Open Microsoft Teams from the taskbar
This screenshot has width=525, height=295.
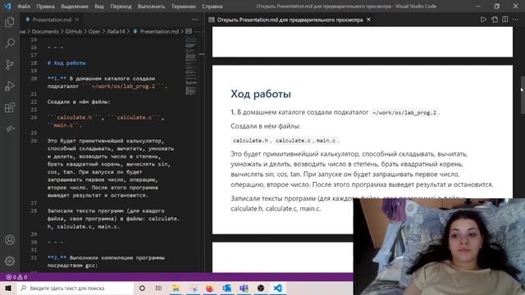(x=244, y=288)
